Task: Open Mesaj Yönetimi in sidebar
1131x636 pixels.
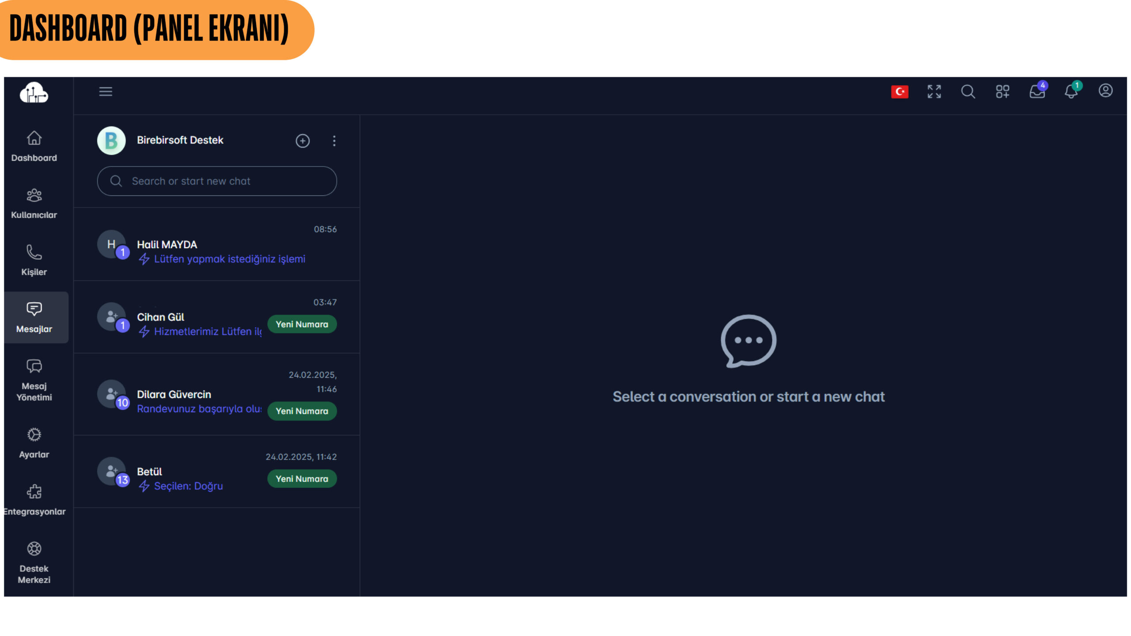Action: [34, 379]
